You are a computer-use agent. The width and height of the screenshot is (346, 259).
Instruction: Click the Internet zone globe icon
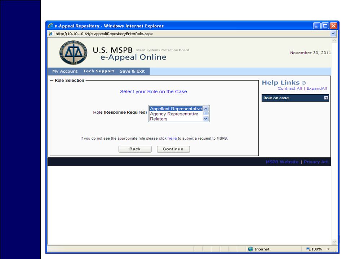coord(250,249)
